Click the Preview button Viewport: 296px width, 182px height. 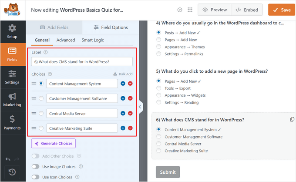pos(215,10)
